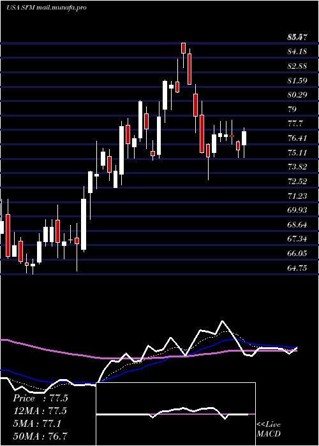Click the '<<Live MACD' label
This screenshot has height=446, width=319.
(x=269, y=429)
